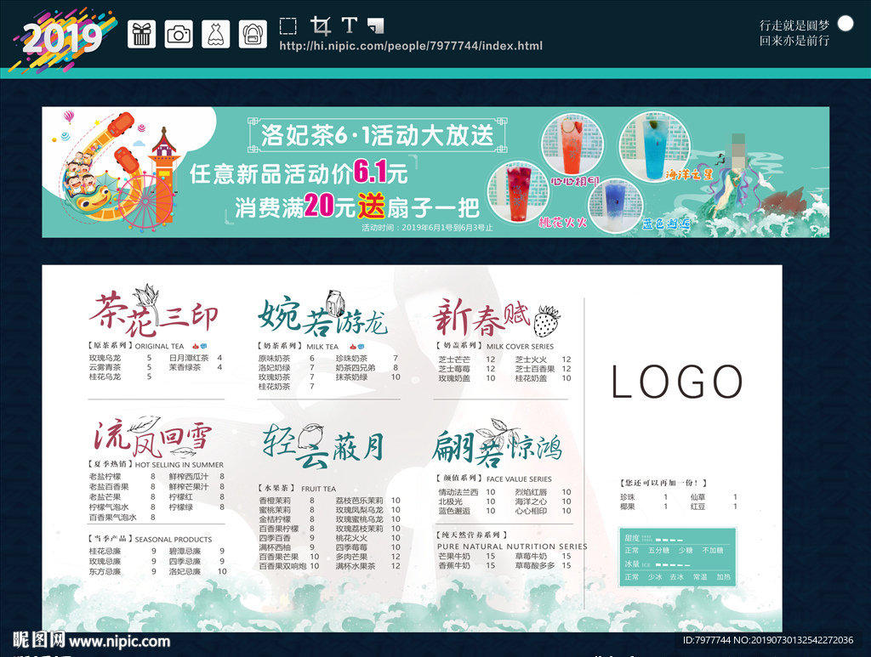
Task: Click the 轻云蔽月 fruit tea heading
Action: [323, 448]
